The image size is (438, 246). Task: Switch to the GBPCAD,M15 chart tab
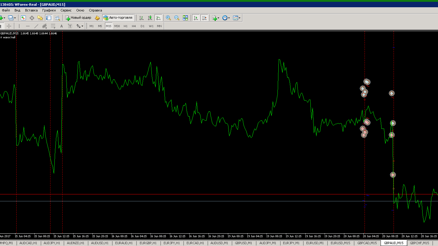click(367, 243)
